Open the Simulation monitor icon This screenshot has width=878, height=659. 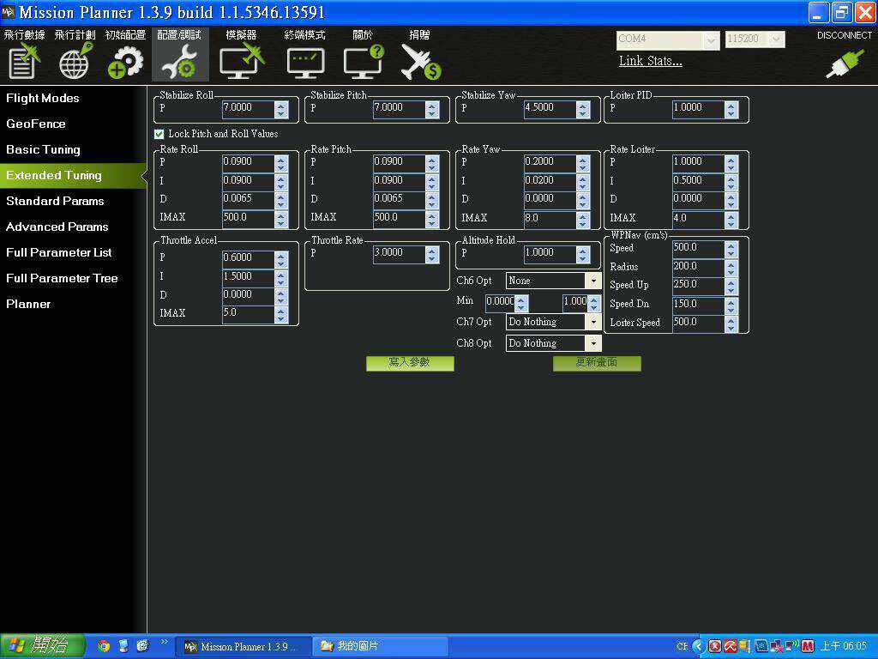tap(241, 60)
